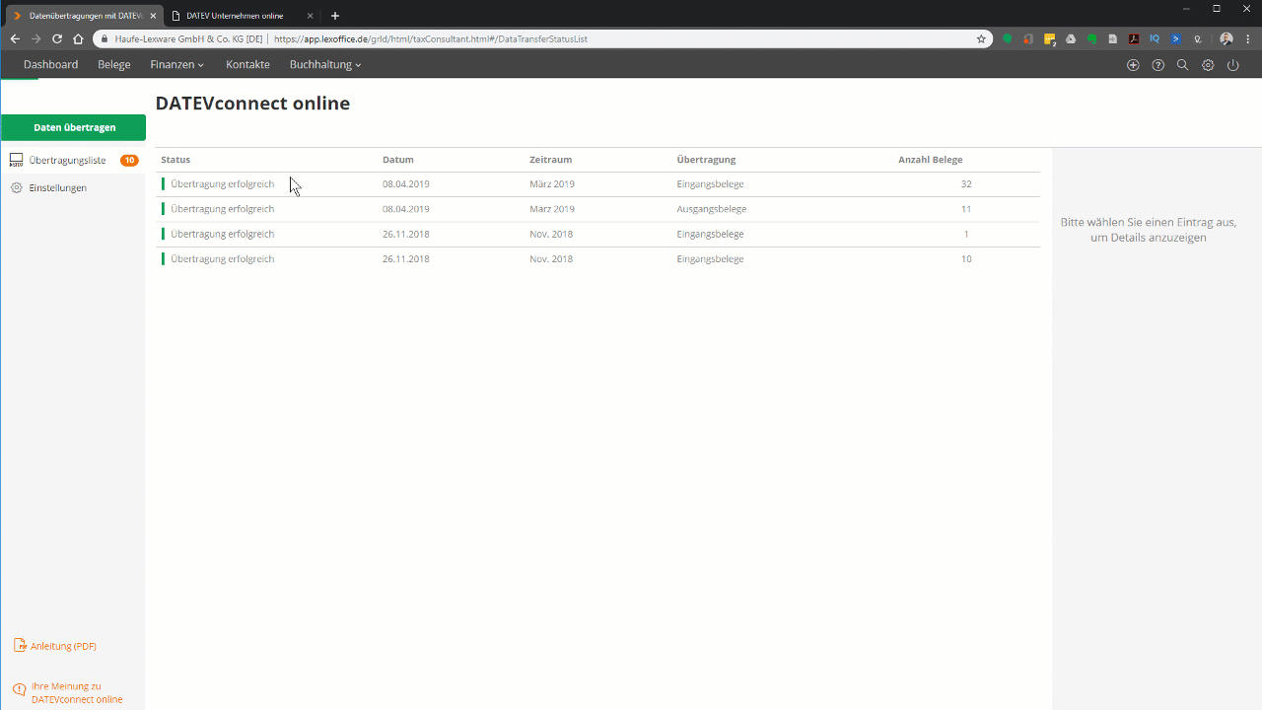
Task: Click the Status column header
Action: pyautogui.click(x=175, y=160)
